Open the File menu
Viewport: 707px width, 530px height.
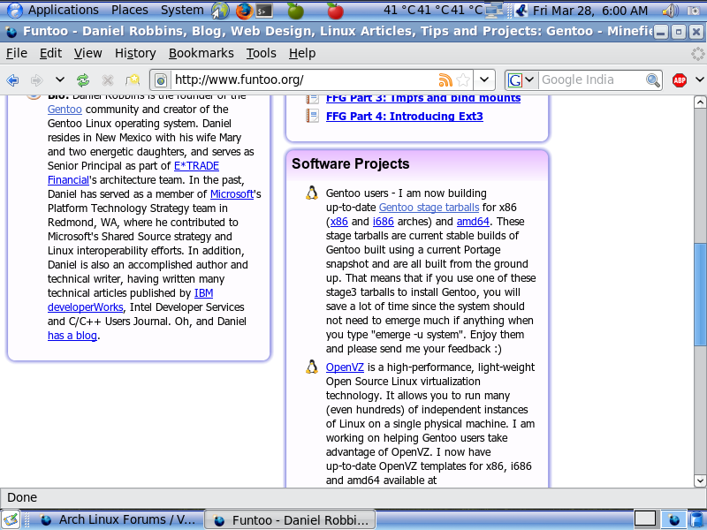coord(17,53)
